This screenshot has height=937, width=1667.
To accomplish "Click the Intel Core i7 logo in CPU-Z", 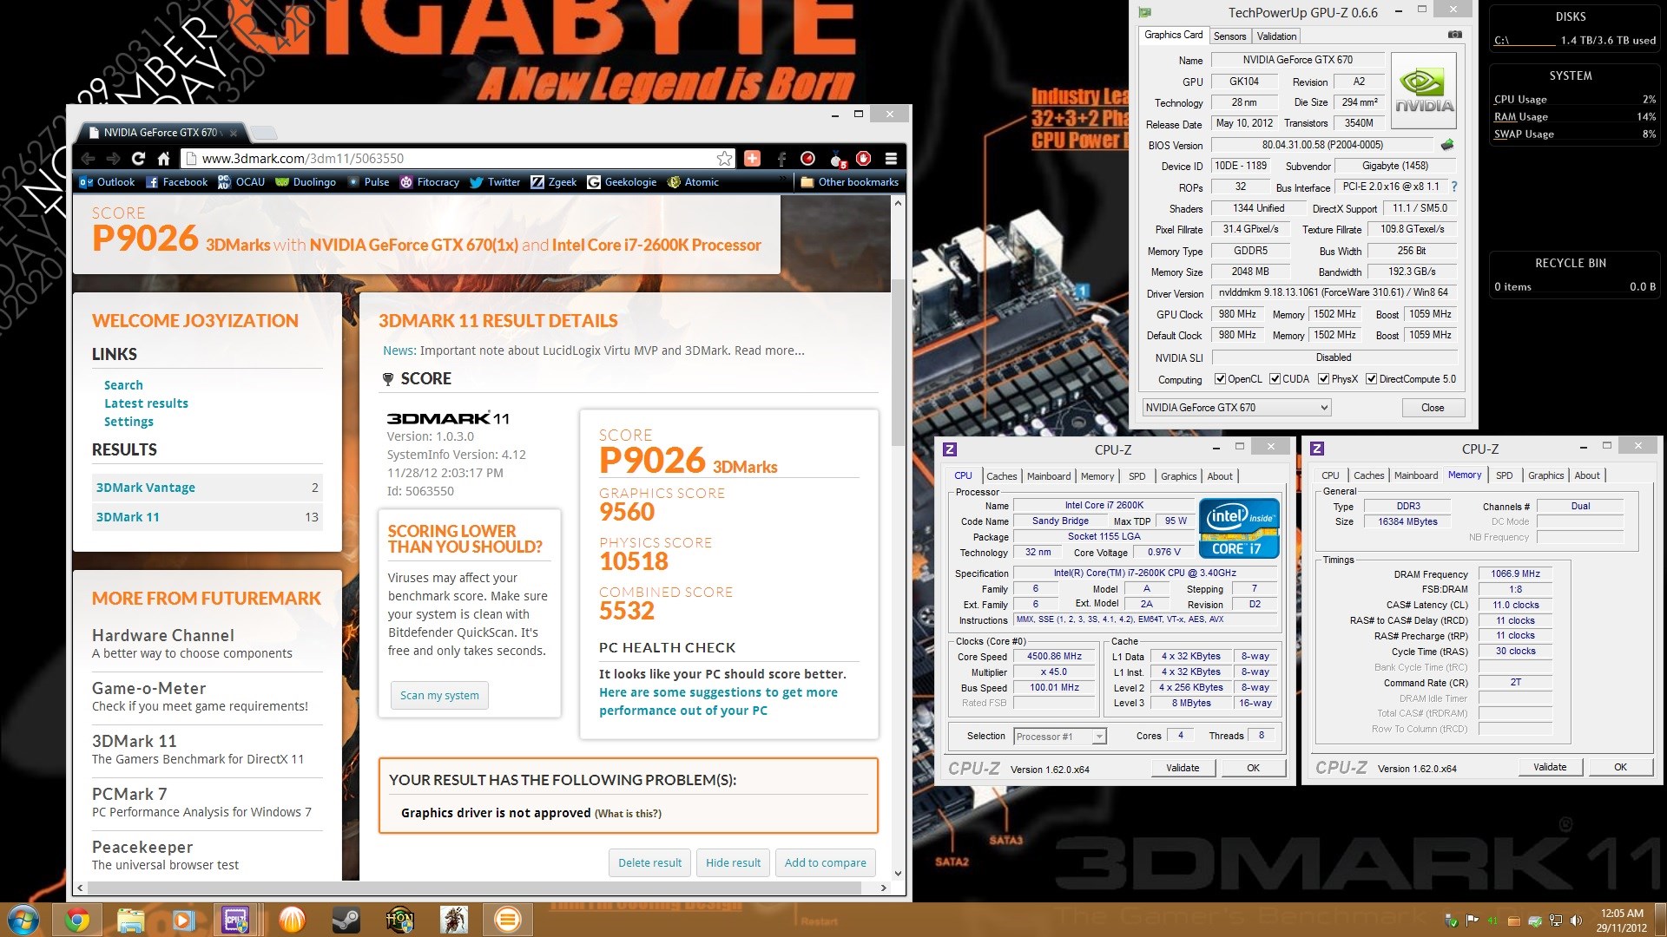I will [1239, 527].
